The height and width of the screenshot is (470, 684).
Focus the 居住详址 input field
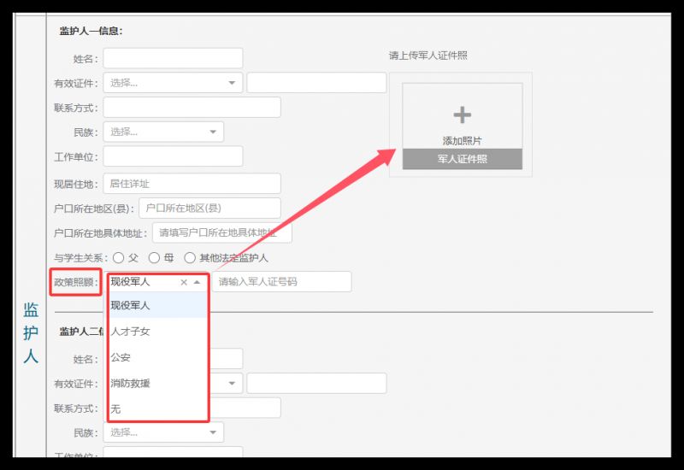tap(192, 184)
